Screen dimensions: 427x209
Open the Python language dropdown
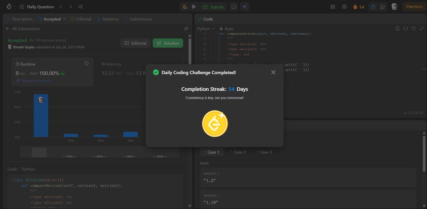pyautogui.click(x=206, y=29)
